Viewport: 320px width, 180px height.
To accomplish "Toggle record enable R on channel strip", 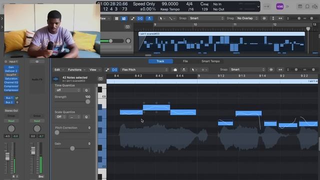I will [13, 176].
